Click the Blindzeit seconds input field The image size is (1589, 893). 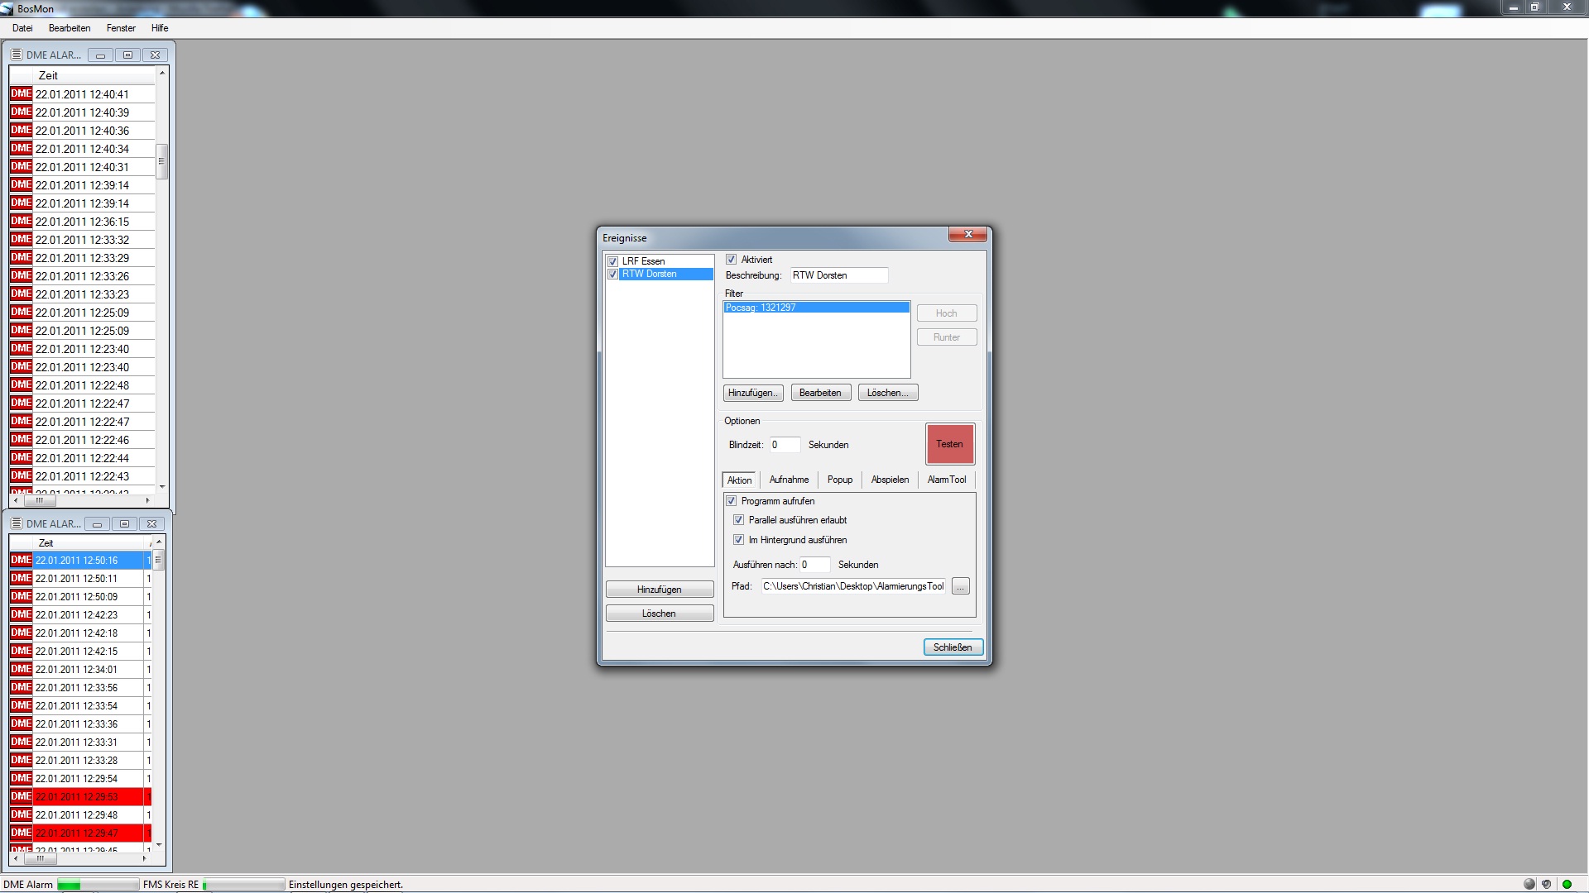pos(785,445)
